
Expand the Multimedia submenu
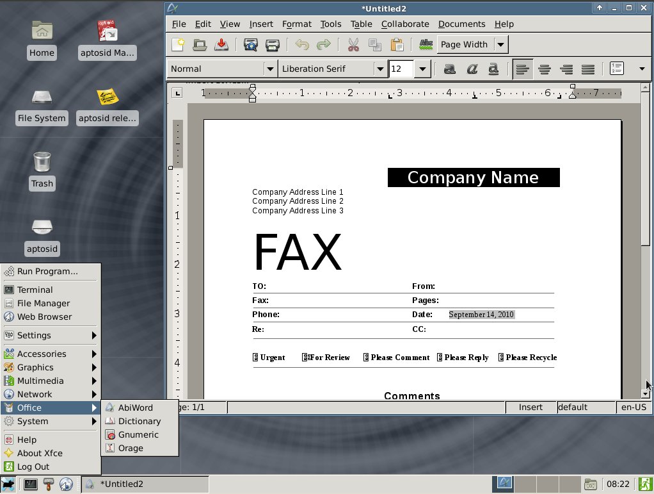51,381
